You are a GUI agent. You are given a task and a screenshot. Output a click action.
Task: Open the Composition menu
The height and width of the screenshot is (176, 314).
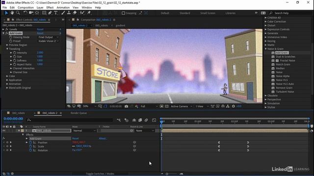click(26, 8)
